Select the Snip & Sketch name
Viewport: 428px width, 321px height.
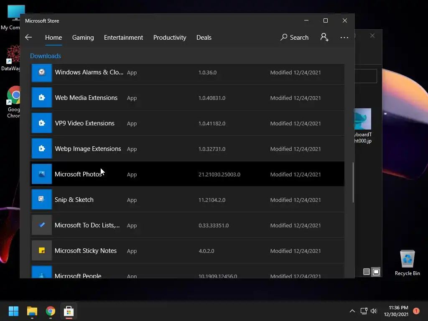(74, 199)
